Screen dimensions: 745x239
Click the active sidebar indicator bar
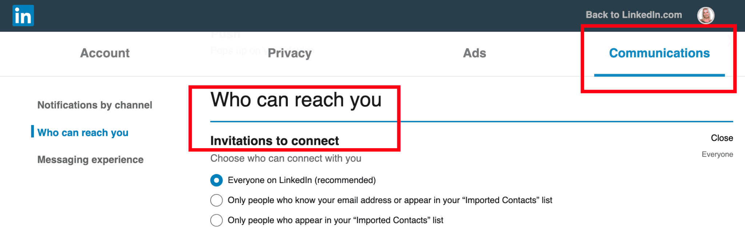(33, 132)
